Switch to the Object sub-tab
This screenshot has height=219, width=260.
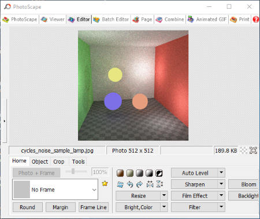40,162
